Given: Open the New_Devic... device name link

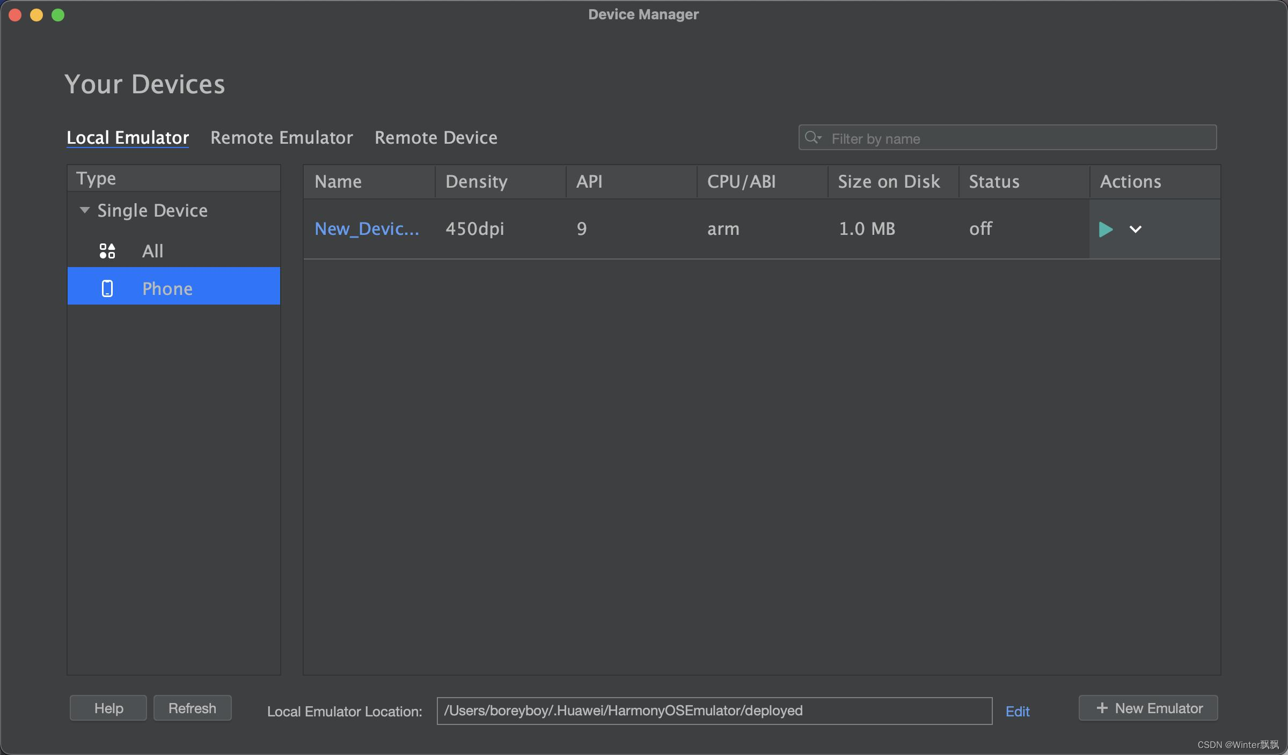Looking at the screenshot, I should pos(367,229).
